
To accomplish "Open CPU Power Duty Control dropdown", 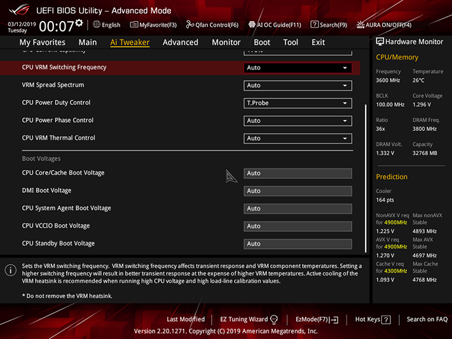I will [x=298, y=103].
